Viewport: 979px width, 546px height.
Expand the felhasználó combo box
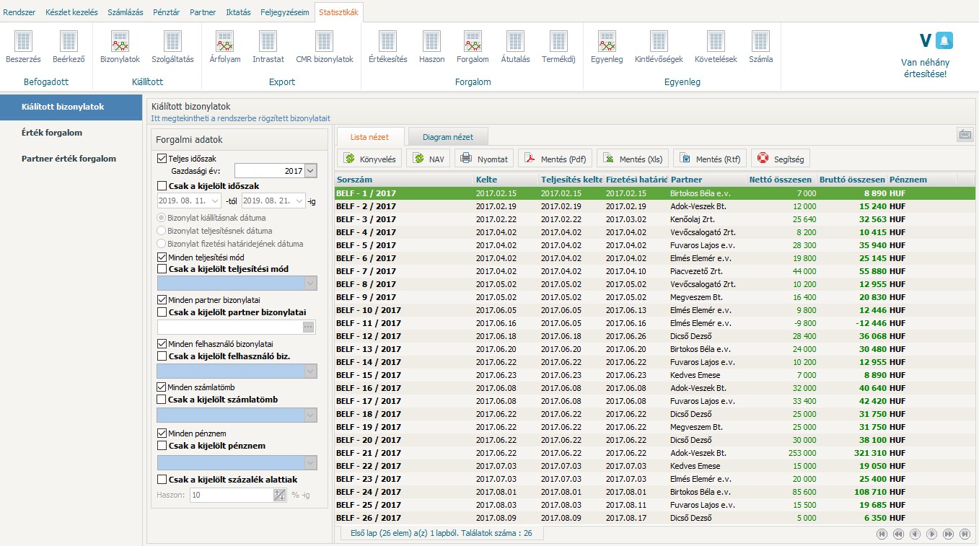click(x=311, y=371)
